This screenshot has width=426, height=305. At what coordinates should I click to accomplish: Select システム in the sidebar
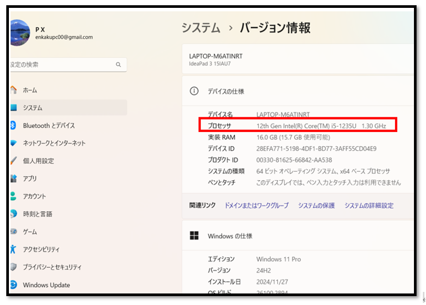point(68,107)
